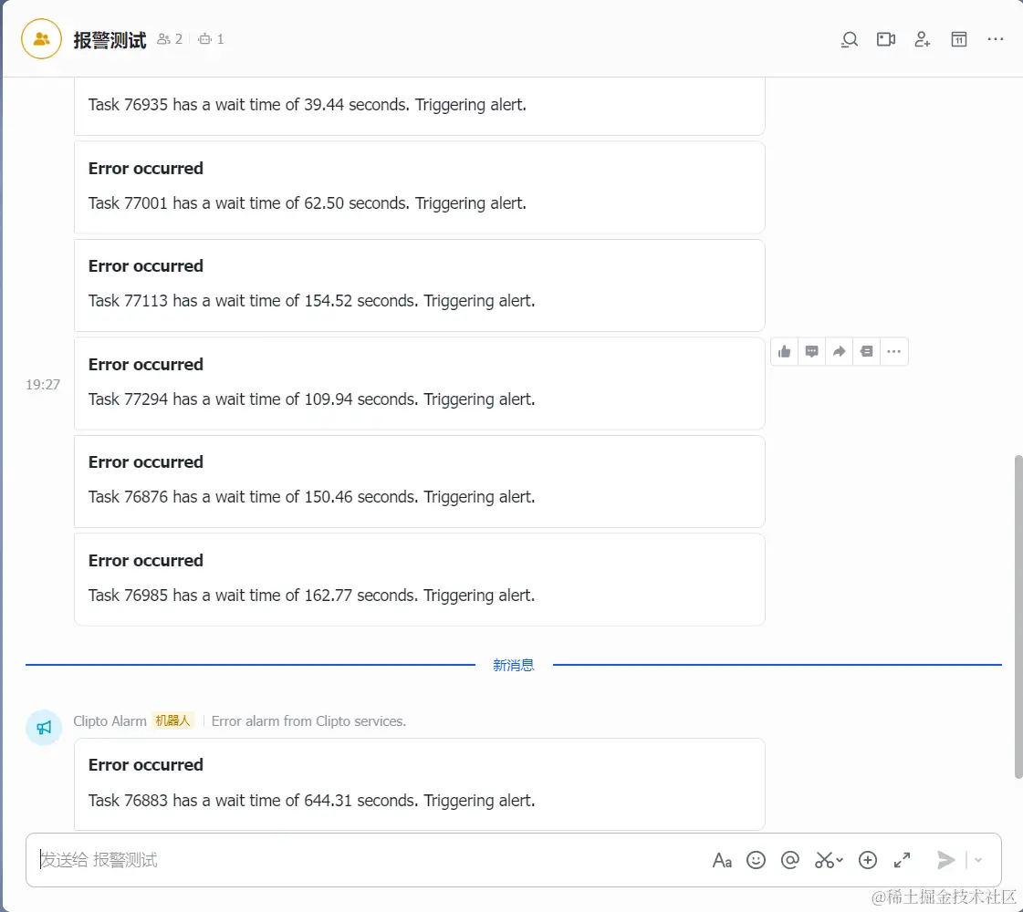This screenshot has width=1023, height=912.
Task: Click the Error alarm from Clipto services description
Action: point(308,721)
